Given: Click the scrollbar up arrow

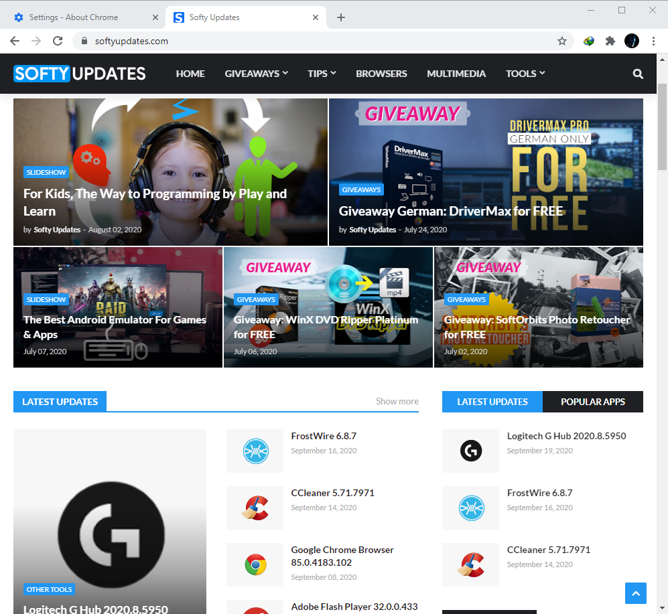Looking at the screenshot, I should (661, 60).
